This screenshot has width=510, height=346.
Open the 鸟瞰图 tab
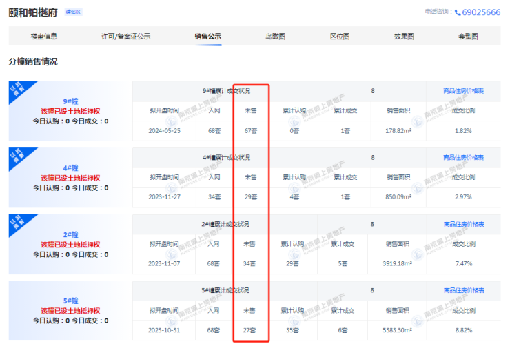tap(275, 37)
